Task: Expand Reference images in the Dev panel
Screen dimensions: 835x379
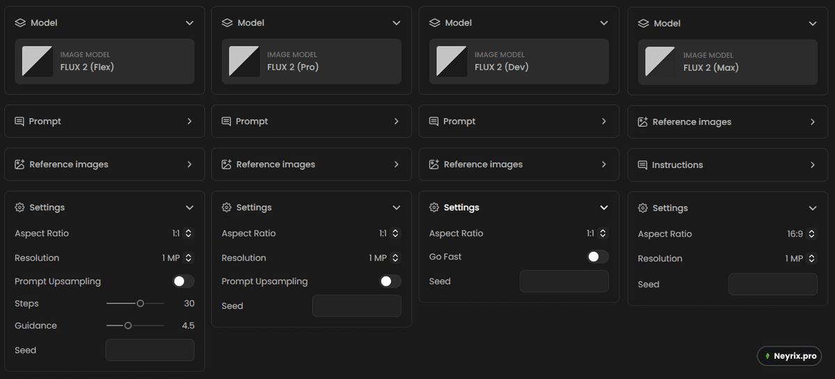Action: pos(604,164)
